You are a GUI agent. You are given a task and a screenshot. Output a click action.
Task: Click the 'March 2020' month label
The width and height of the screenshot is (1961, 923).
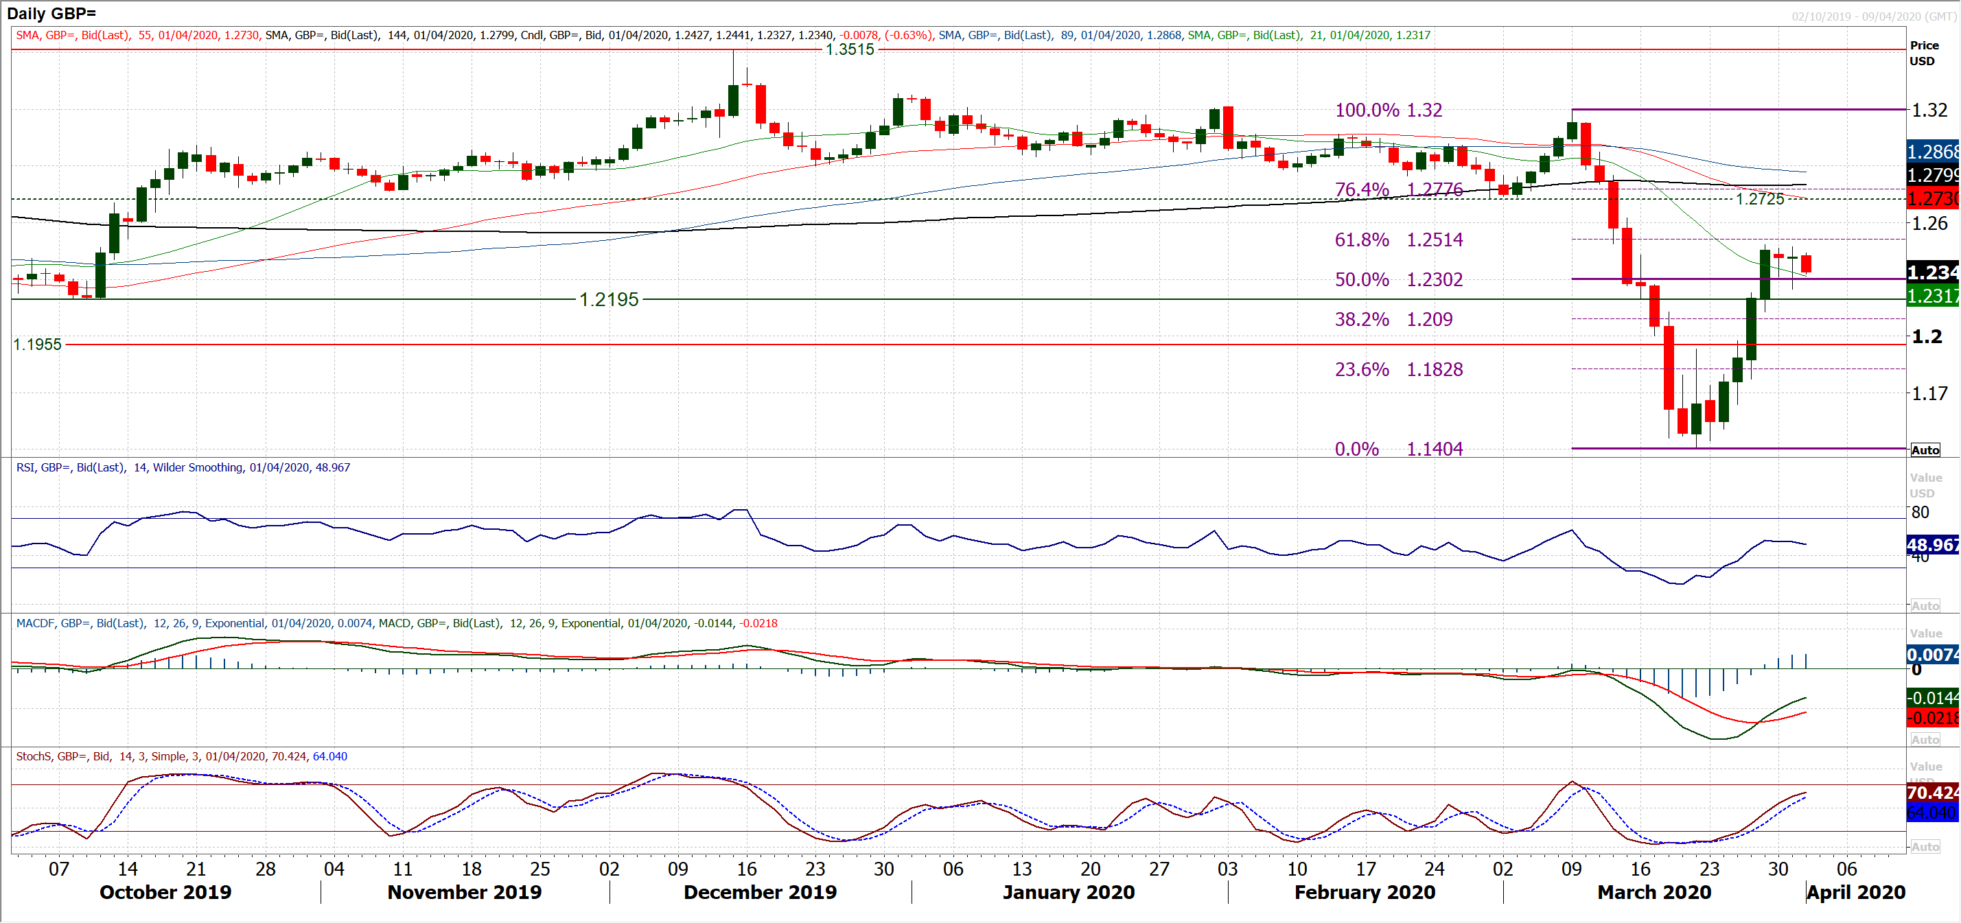pyautogui.click(x=1654, y=892)
